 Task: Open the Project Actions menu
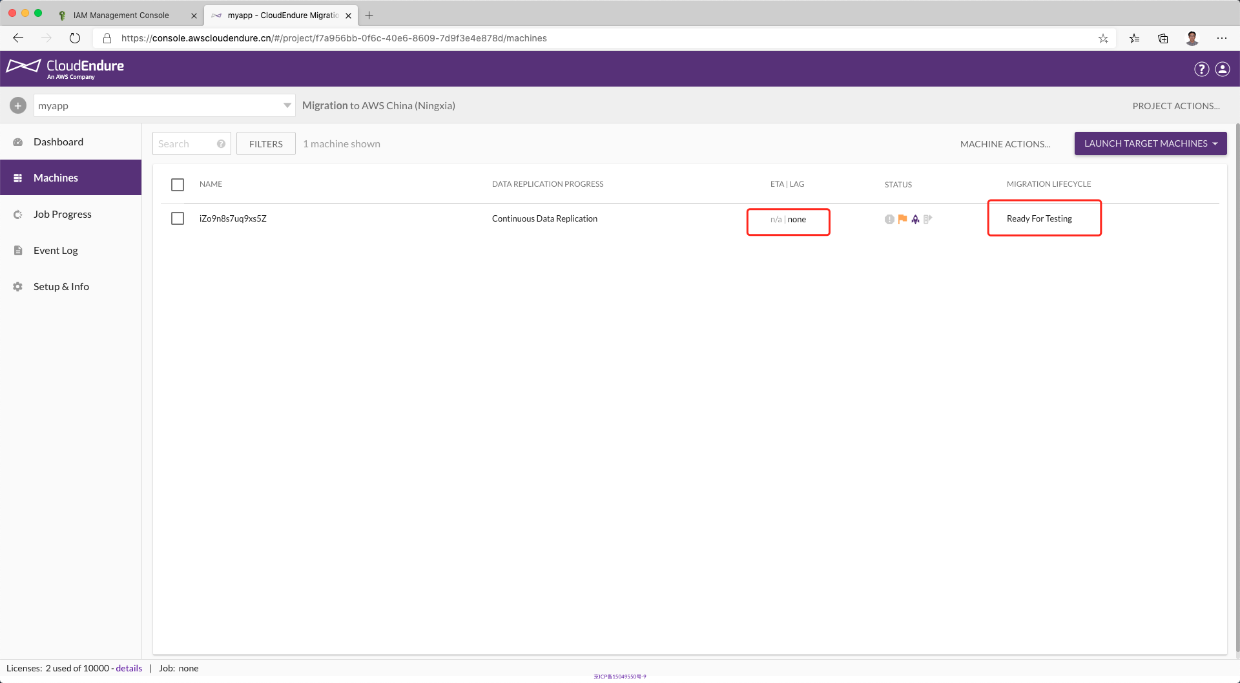click(x=1175, y=106)
